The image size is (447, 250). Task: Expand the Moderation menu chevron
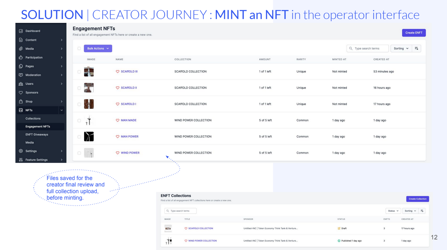[62, 75]
